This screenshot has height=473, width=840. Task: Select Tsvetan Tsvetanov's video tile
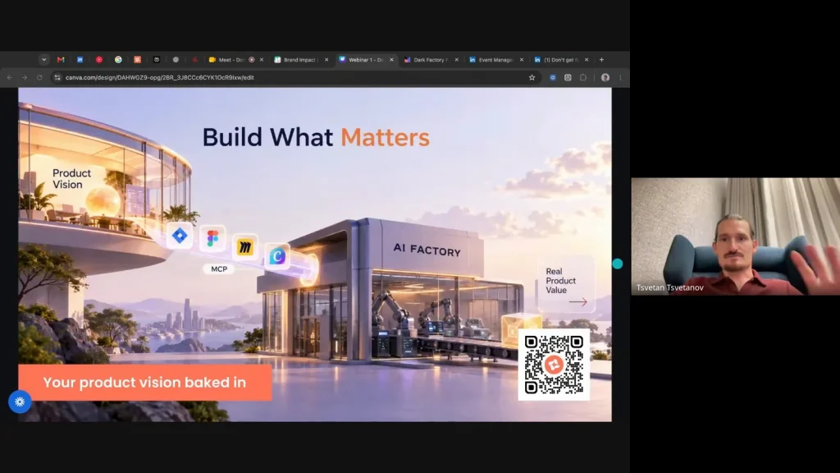(x=736, y=236)
